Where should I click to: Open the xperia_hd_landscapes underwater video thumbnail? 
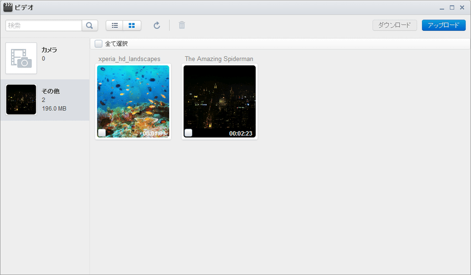(133, 101)
